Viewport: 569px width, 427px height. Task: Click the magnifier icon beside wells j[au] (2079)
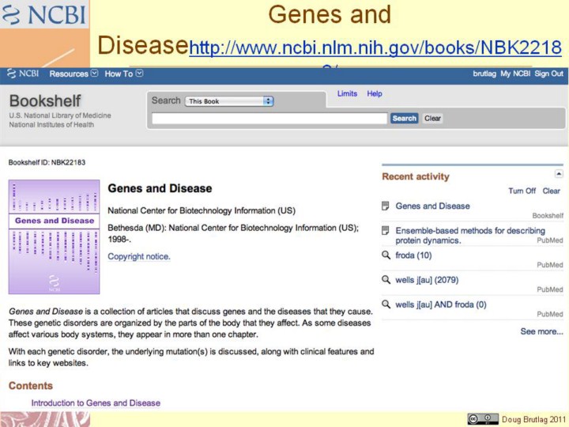[x=386, y=280]
